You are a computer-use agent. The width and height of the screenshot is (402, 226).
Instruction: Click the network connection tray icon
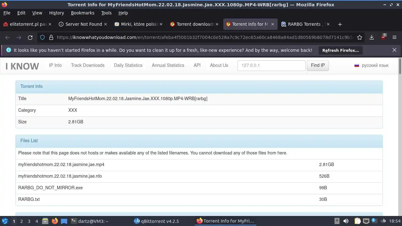coord(366,221)
